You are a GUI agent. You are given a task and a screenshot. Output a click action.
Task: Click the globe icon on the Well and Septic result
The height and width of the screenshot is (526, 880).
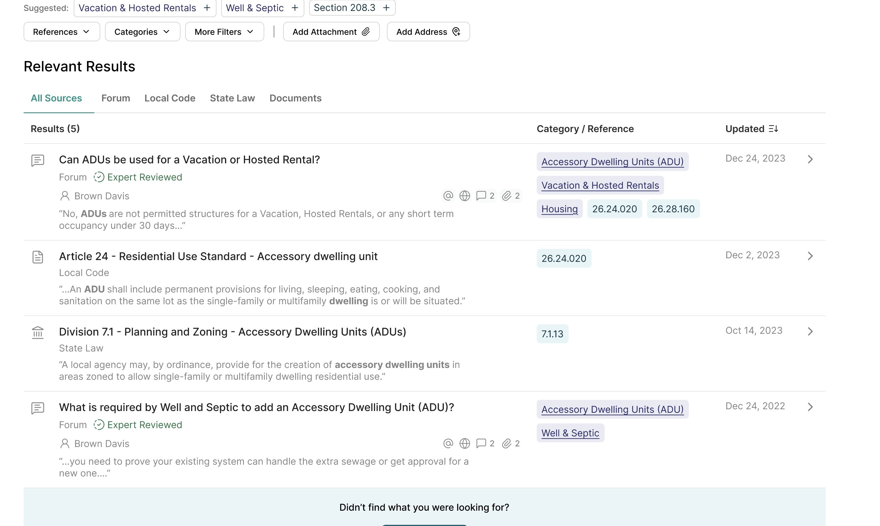point(464,443)
